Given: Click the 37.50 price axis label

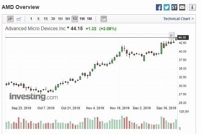Looking at the screenshot, I should (x=183, y=60).
